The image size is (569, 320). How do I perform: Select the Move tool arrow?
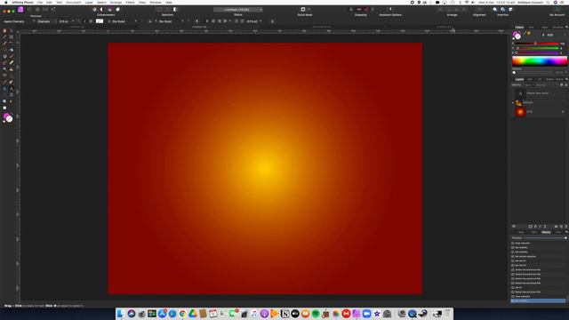pos(12,31)
